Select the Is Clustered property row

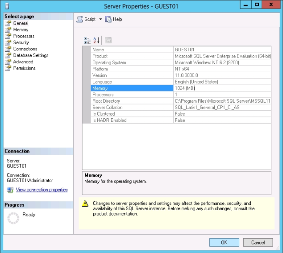click(181, 114)
